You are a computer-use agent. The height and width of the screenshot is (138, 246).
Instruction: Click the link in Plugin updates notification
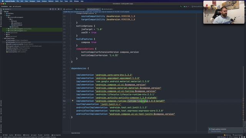[x=216, y=131]
